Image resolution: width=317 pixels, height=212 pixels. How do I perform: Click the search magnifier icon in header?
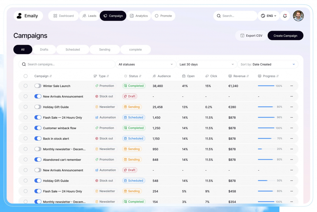(219, 16)
